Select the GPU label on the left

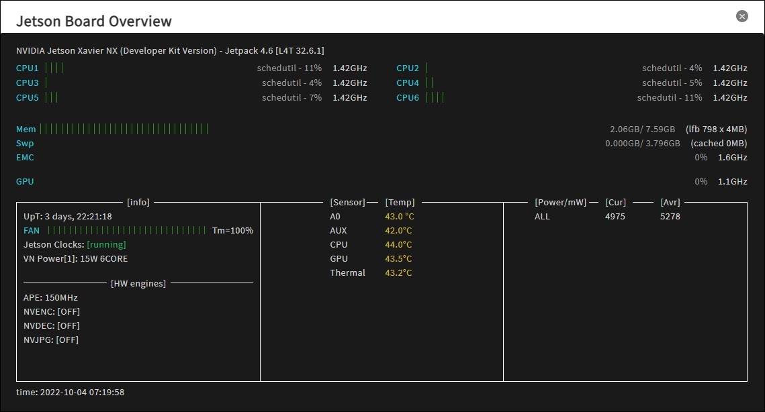[x=25, y=181]
